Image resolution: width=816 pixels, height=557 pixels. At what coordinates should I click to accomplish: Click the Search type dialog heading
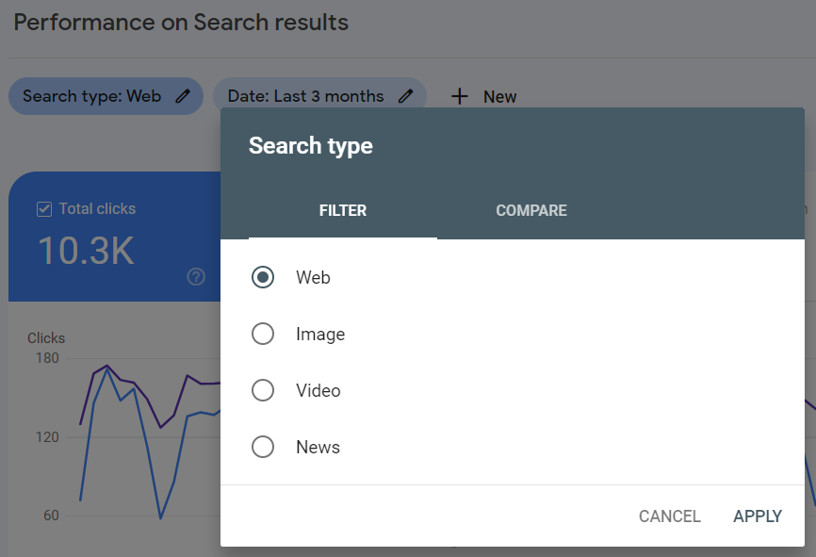(311, 146)
